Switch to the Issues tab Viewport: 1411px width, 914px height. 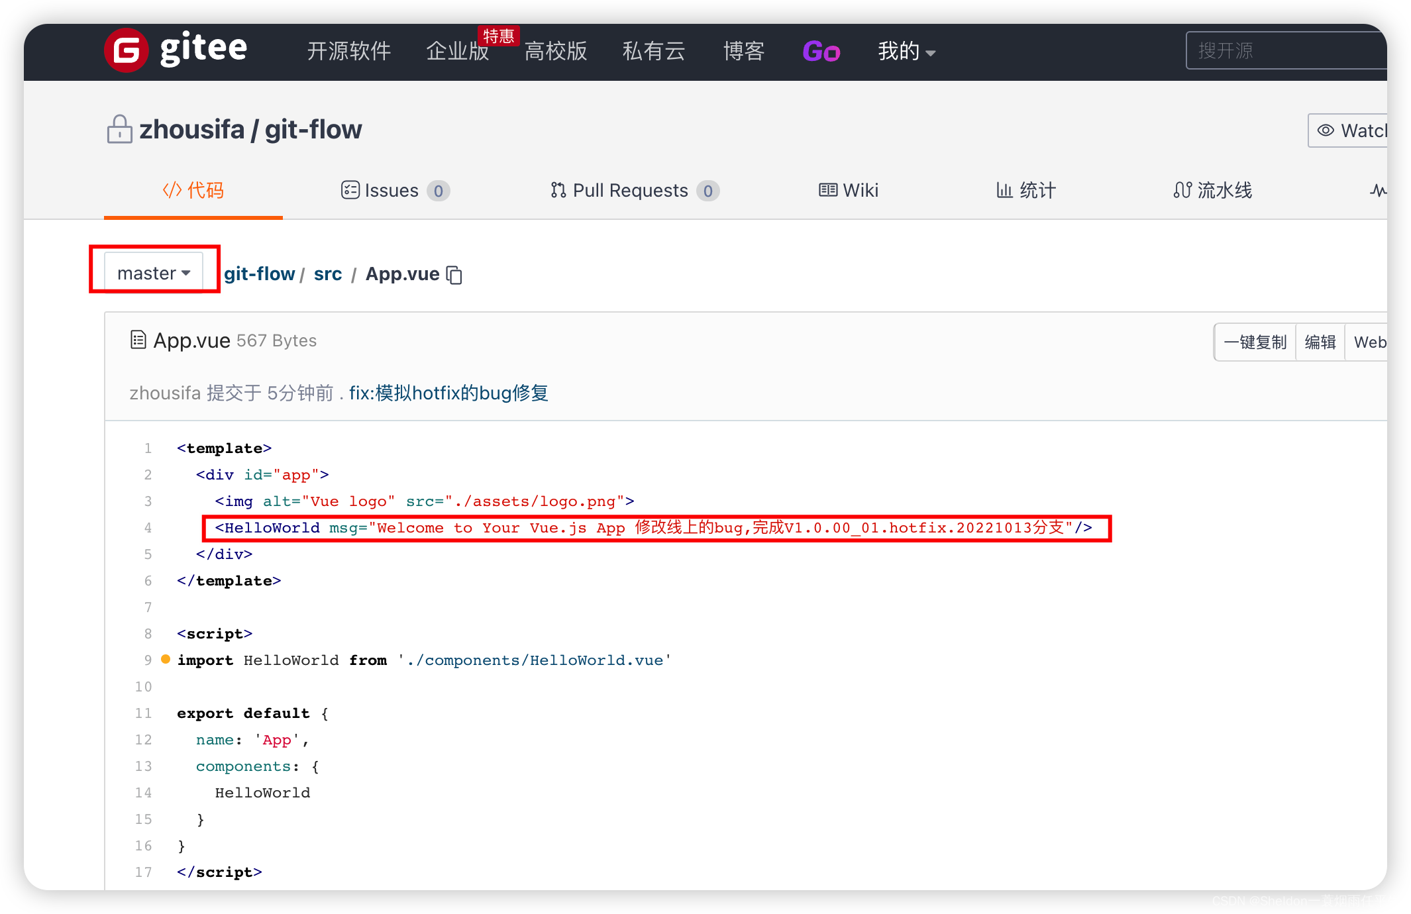tap(395, 191)
